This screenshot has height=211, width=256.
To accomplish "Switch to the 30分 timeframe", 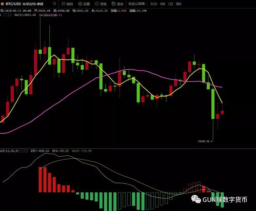I will pos(153,4).
